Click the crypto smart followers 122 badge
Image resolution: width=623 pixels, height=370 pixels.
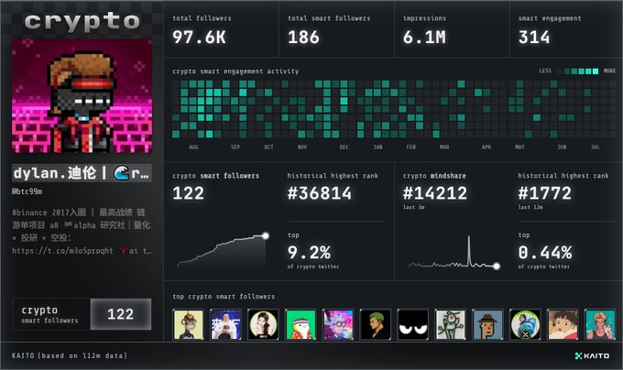(82, 314)
